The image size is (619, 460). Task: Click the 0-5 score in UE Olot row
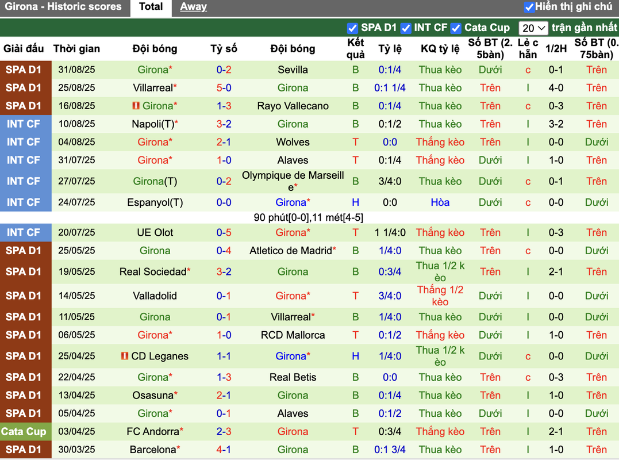[224, 232]
